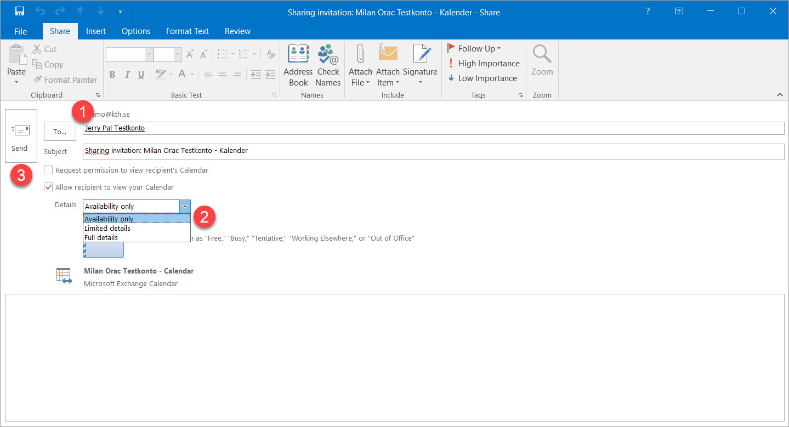789x427 pixels.
Task: Open the Follow Up flag menu
Action: tap(474, 49)
